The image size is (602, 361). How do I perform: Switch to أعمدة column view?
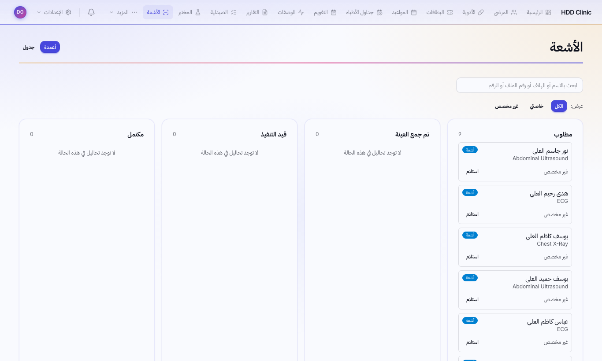(50, 47)
